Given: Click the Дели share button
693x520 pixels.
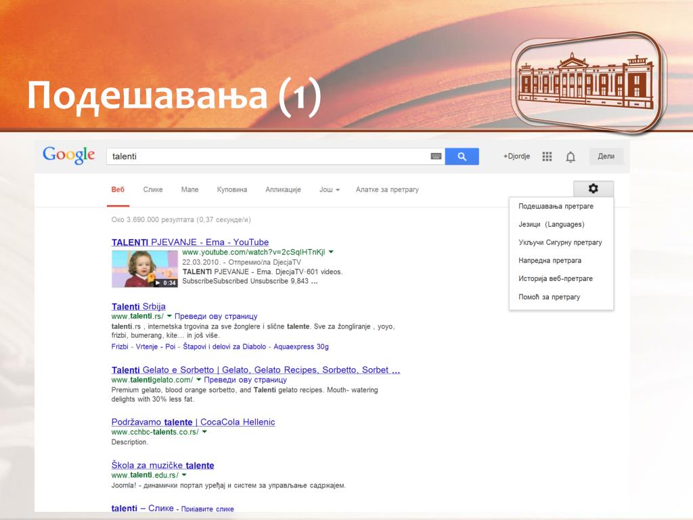Looking at the screenshot, I should (x=606, y=156).
